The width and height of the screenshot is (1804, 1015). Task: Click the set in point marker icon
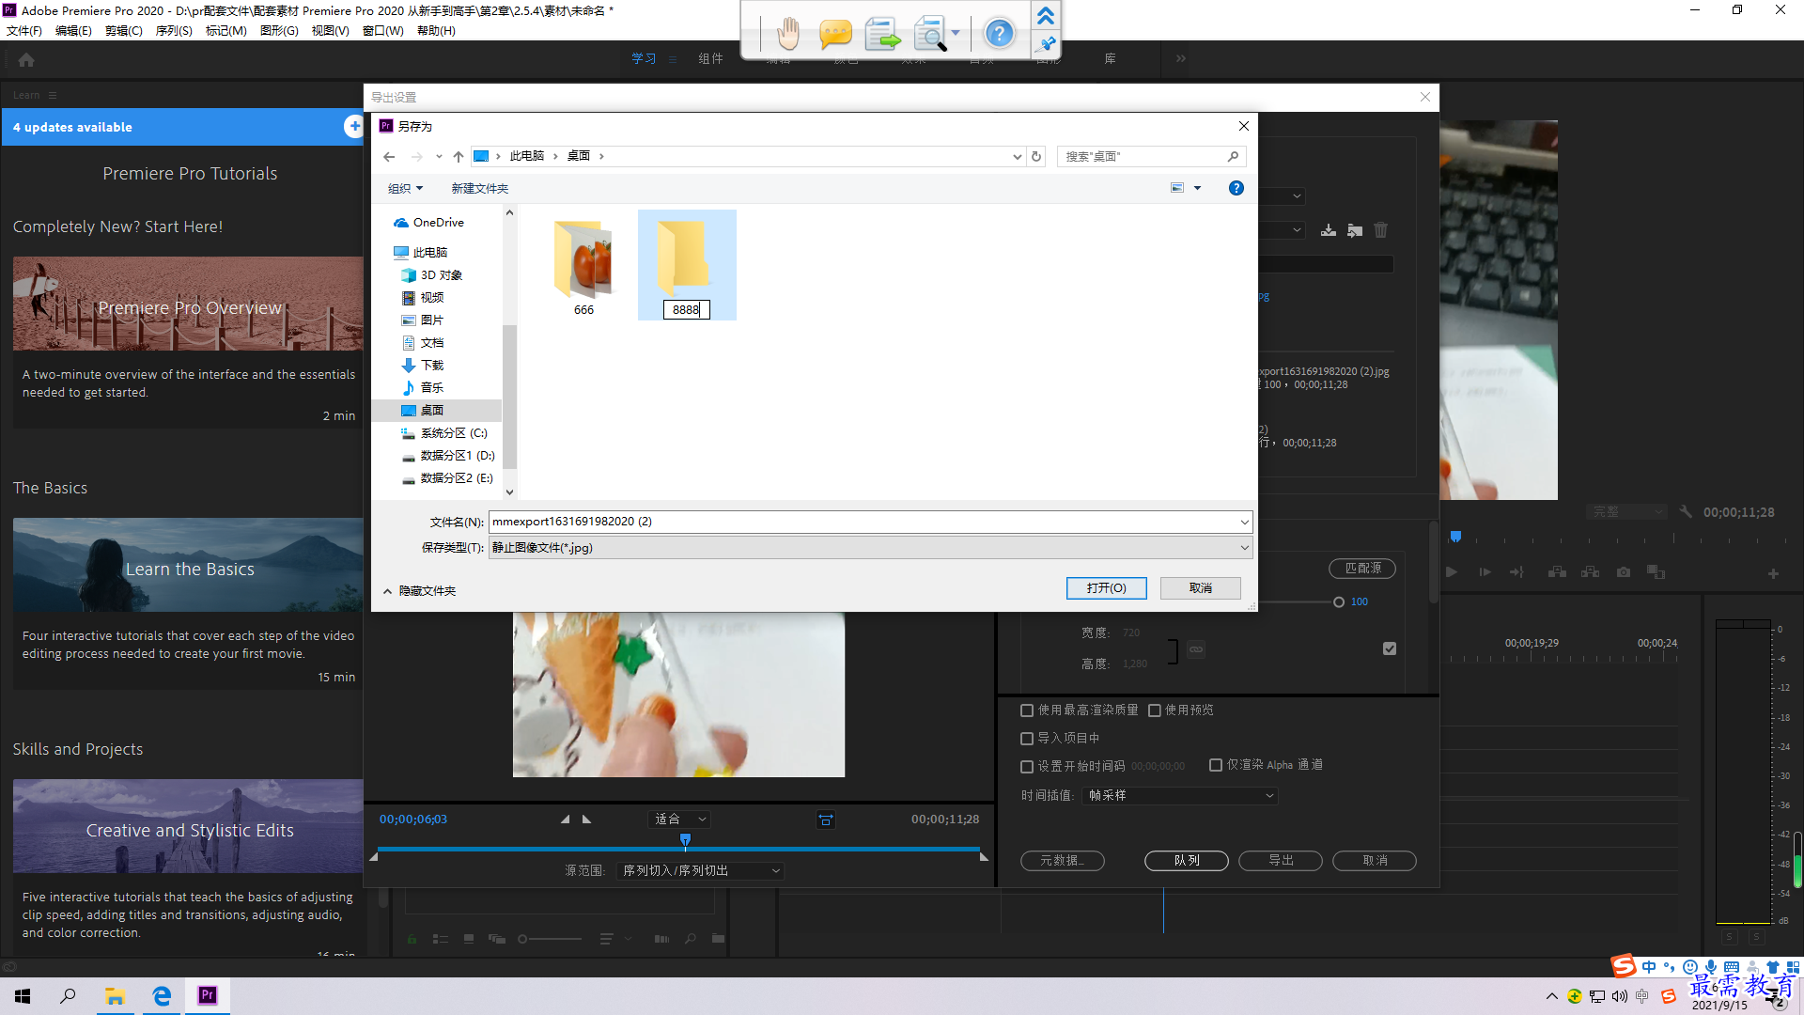coord(565,820)
